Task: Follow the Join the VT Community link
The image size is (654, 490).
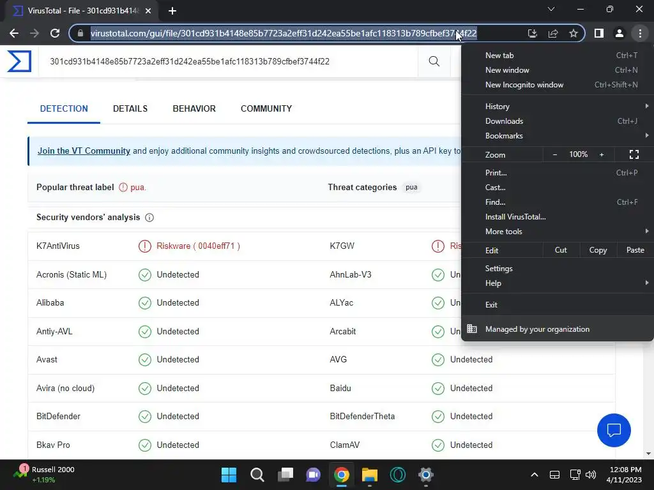Action: point(84,151)
